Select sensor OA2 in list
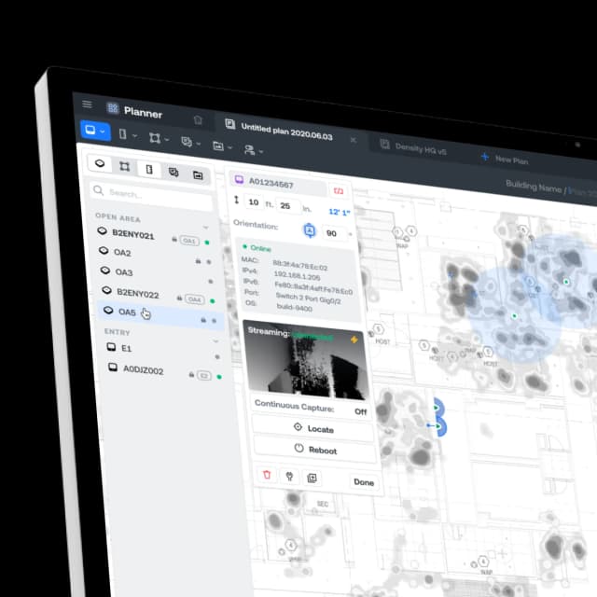 click(x=122, y=253)
